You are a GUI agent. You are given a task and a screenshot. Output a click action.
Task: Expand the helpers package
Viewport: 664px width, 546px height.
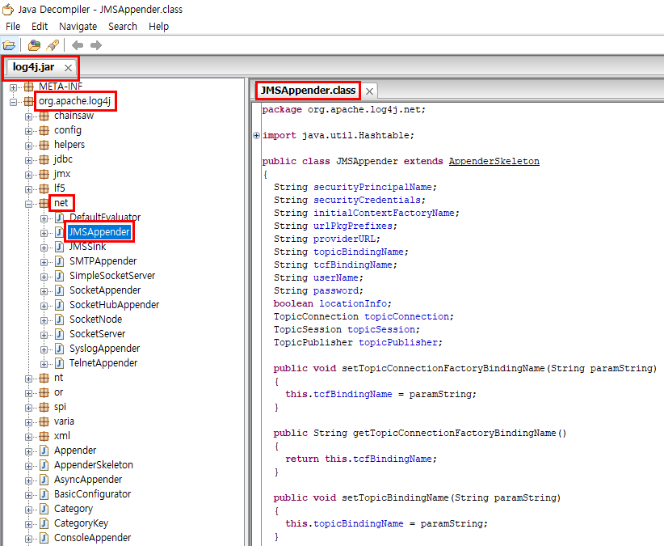(28, 146)
